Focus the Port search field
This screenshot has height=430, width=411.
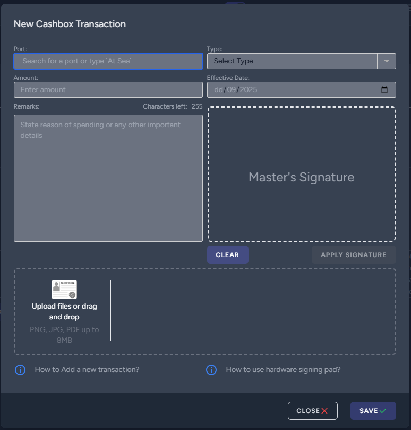(x=108, y=61)
